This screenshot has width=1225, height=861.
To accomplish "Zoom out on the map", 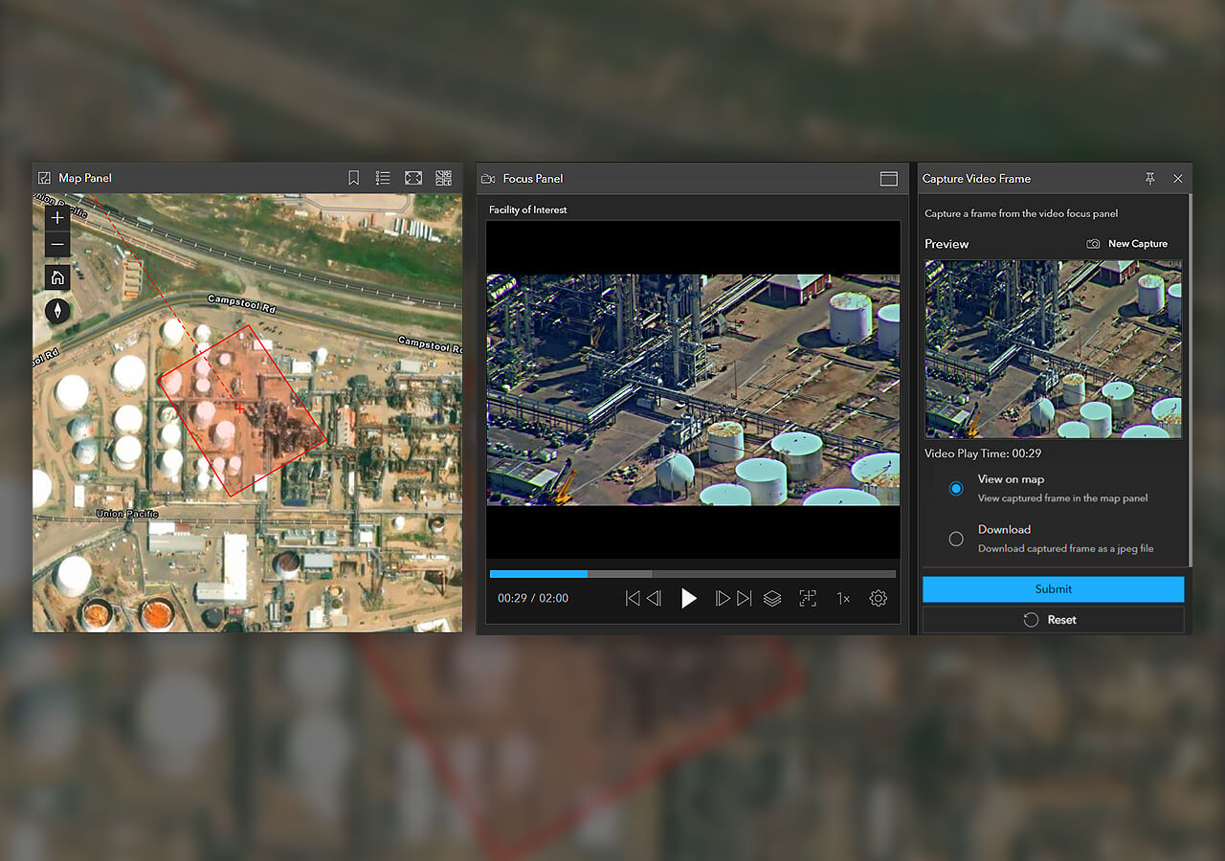I will [57, 245].
